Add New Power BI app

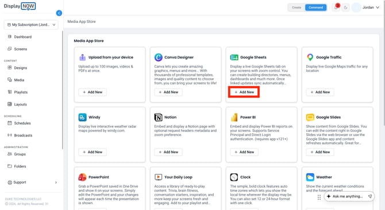pyautogui.click(x=244, y=152)
